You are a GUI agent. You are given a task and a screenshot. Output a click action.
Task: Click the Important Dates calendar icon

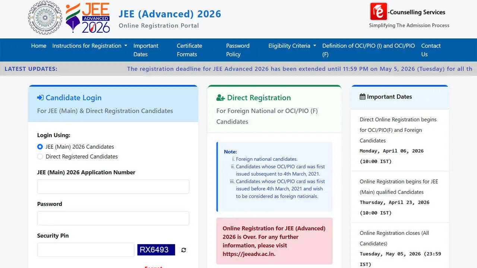point(362,97)
